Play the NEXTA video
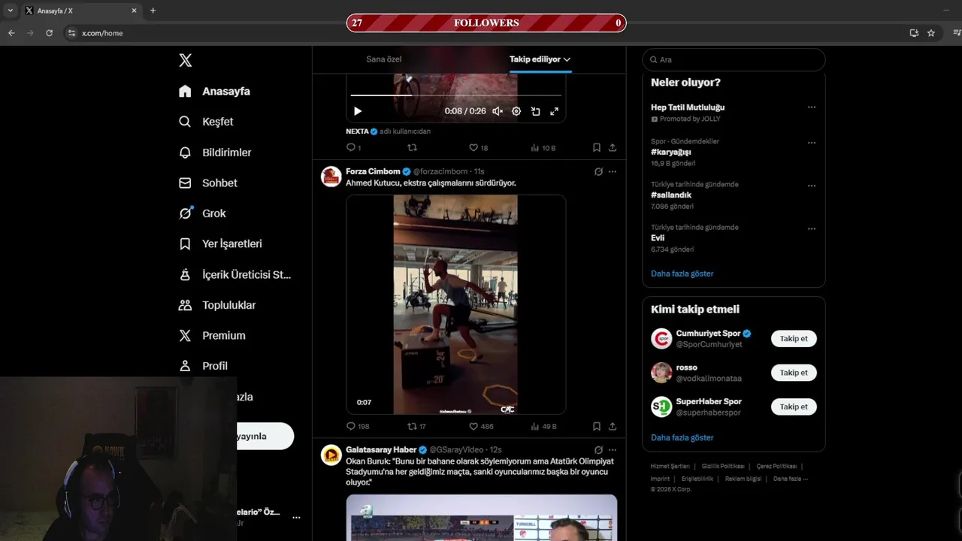 point(358,111)
